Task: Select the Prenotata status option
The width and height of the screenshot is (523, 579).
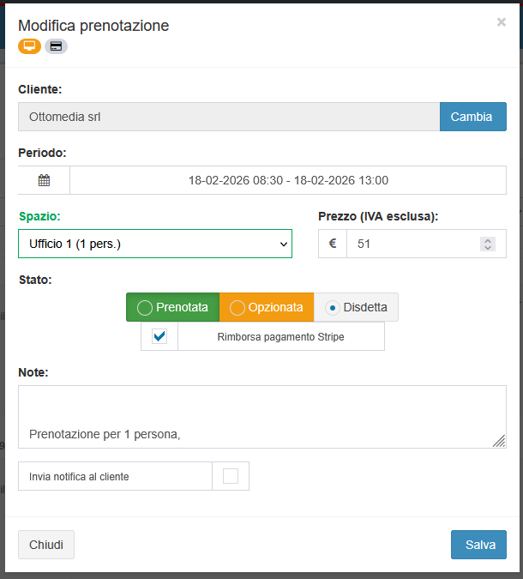Action: [172, 307]
